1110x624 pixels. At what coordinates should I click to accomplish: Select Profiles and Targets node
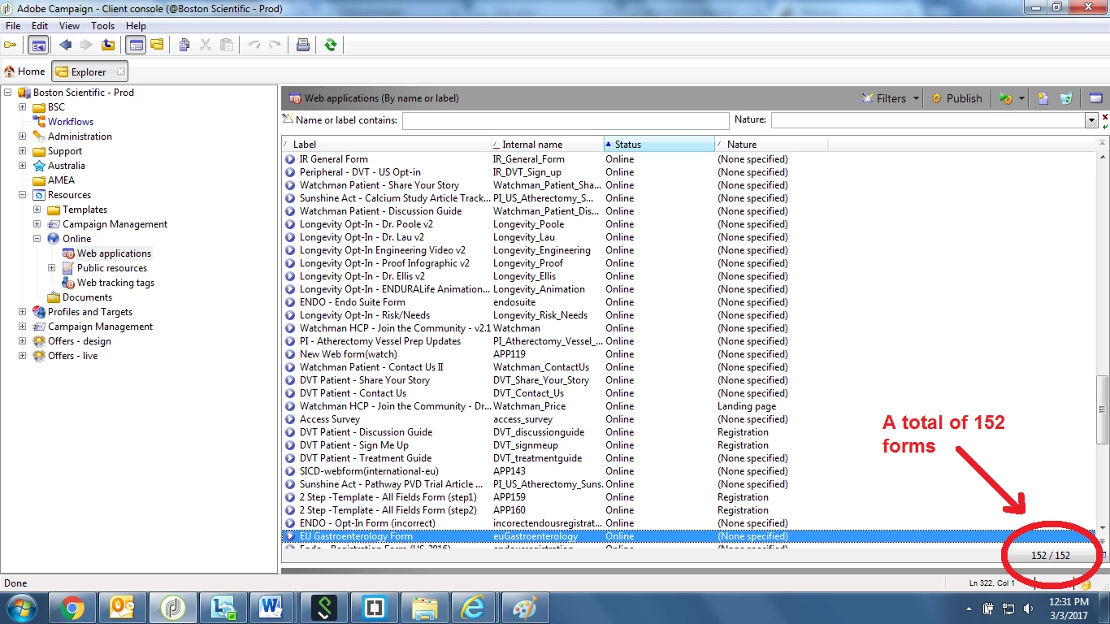coord(89,312)
